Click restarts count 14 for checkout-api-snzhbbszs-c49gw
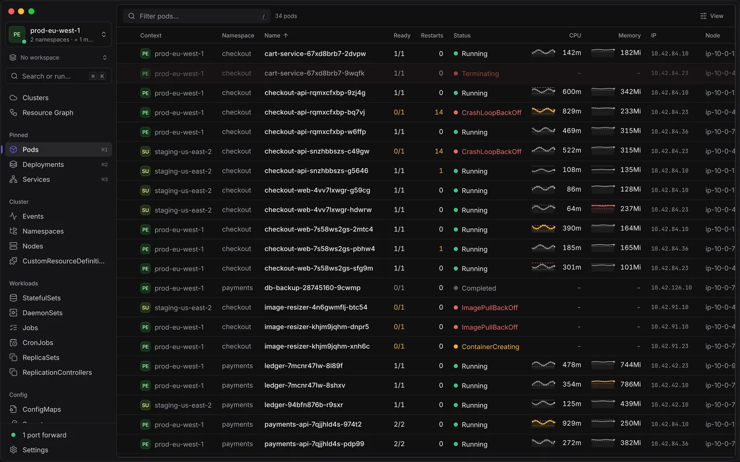Screen dimensions: 740x462 coord(439,151)
